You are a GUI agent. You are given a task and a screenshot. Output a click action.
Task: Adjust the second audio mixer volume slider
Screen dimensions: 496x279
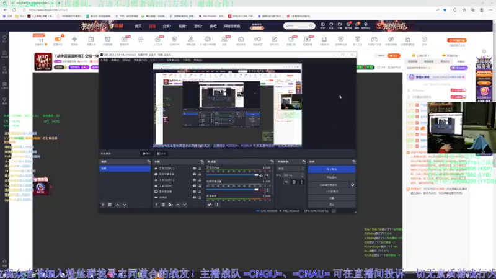232,190
